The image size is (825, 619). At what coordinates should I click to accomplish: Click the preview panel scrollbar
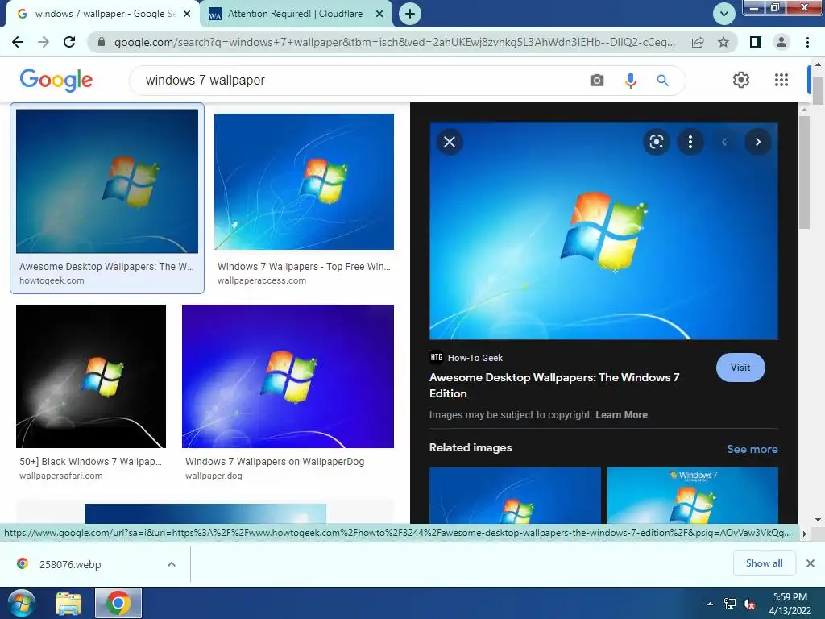coord(803,173)
